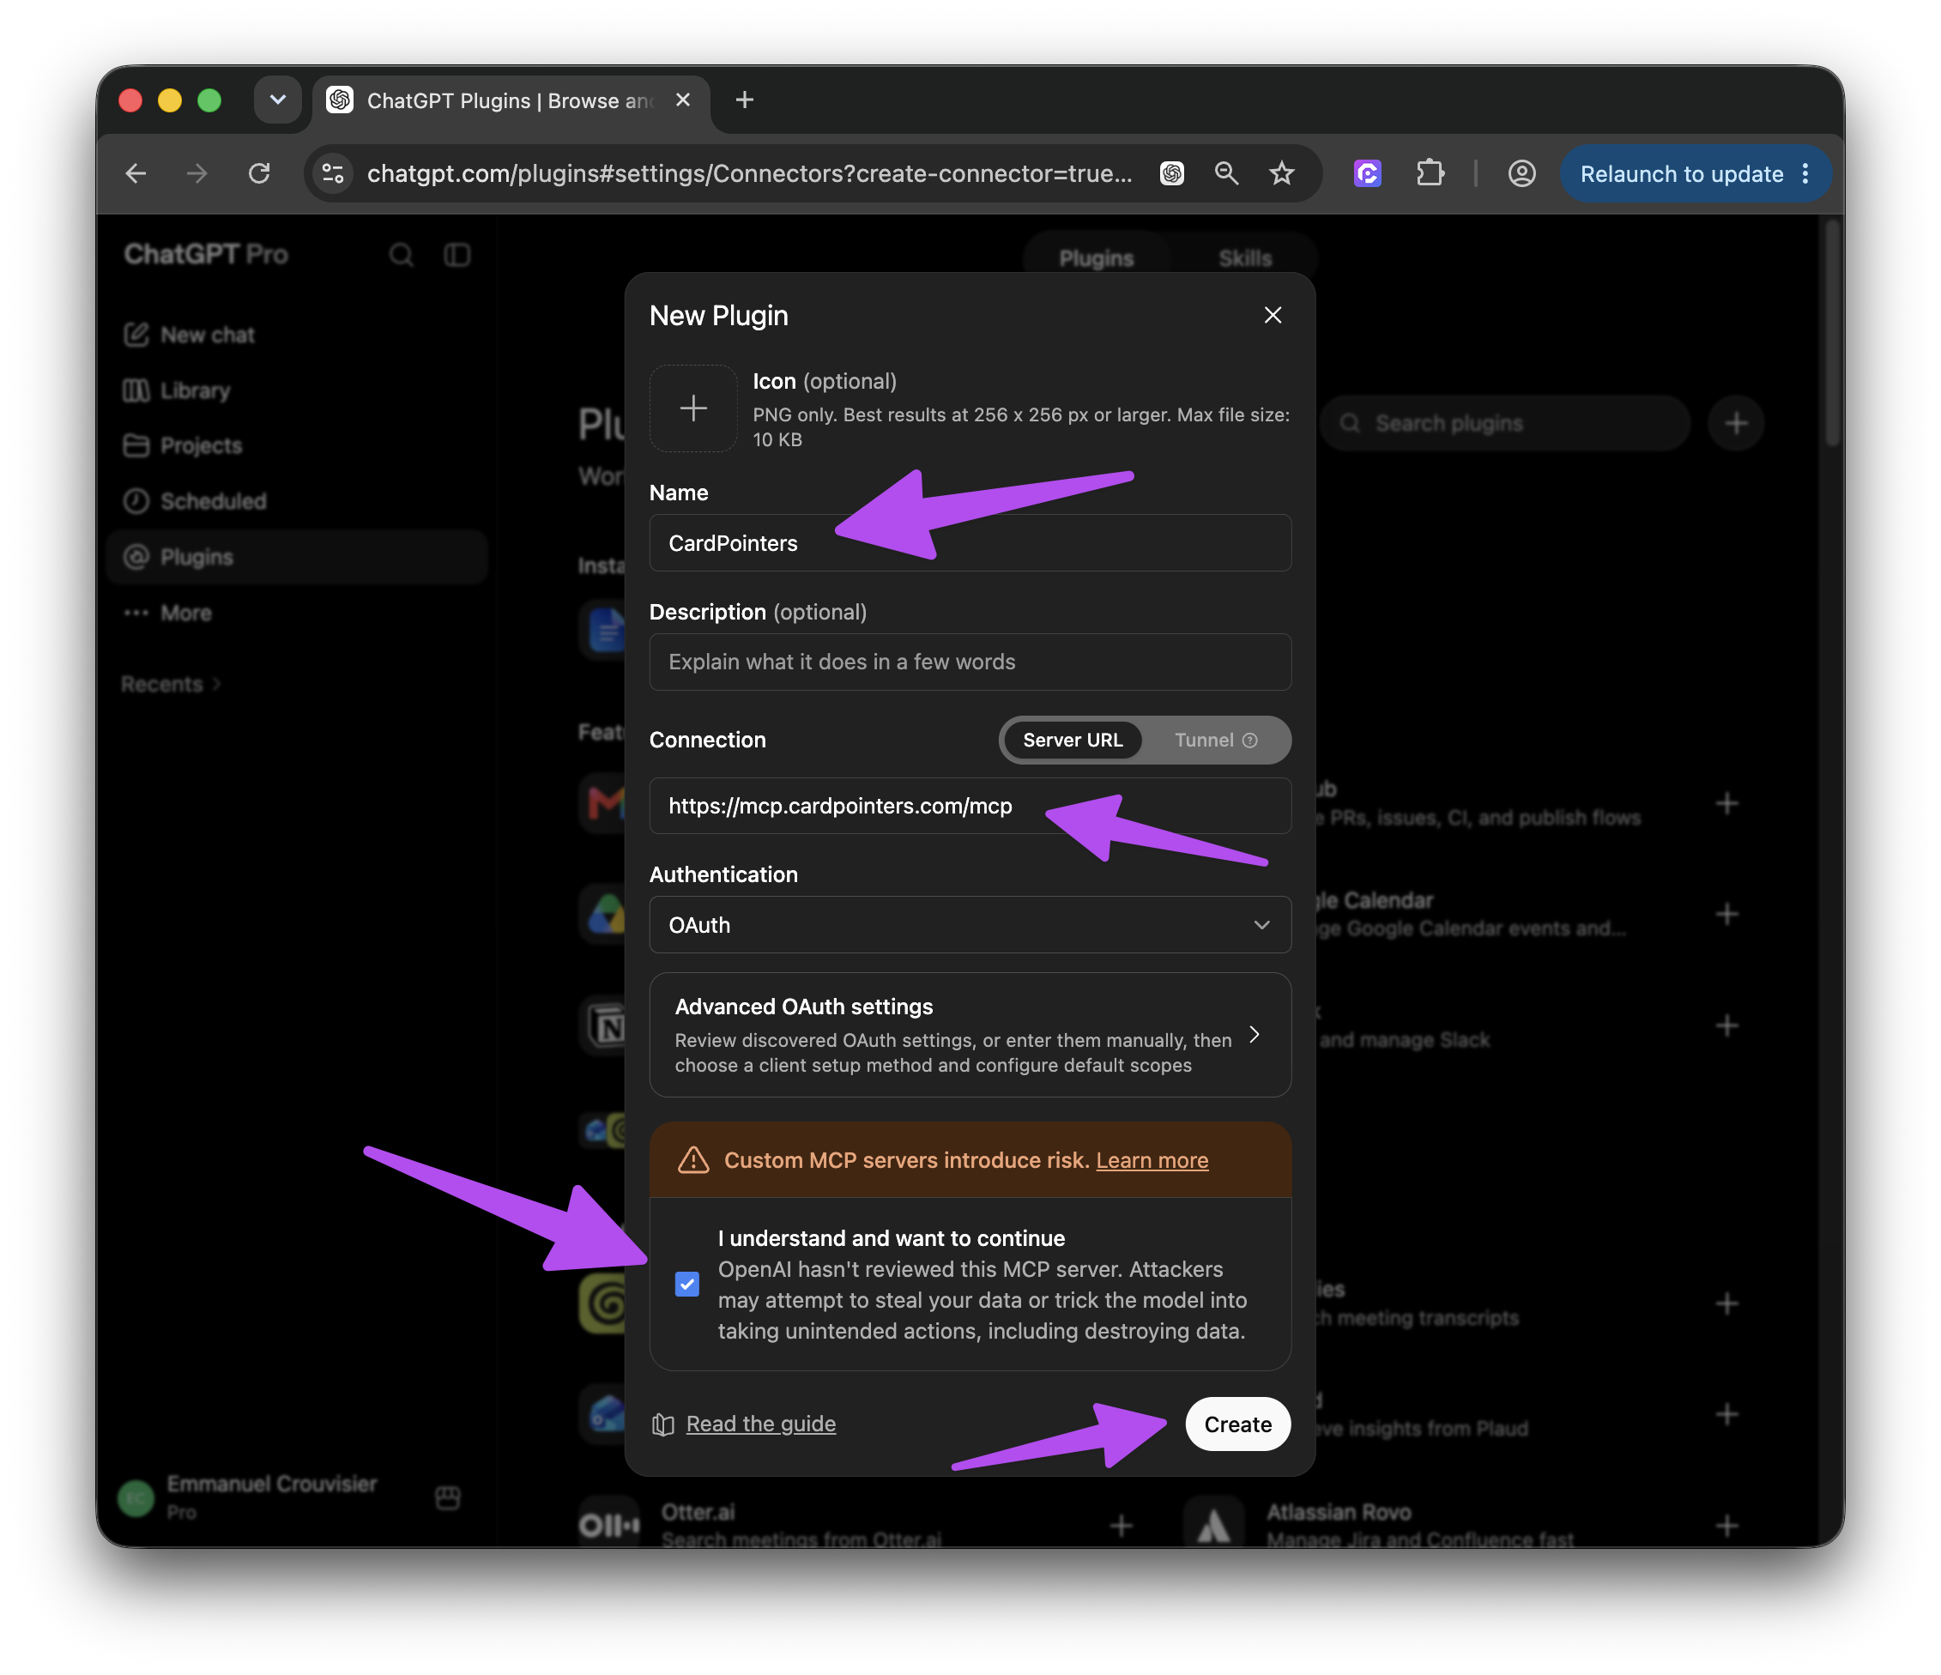Image resolution: width=1941 pixels, height=1675 pixels.
Task: Open the Chrome profile menu
Action: pyautogui.click(x=1521, y=173)
